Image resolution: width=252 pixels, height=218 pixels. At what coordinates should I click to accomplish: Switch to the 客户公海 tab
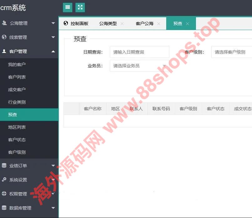point(144,23)
